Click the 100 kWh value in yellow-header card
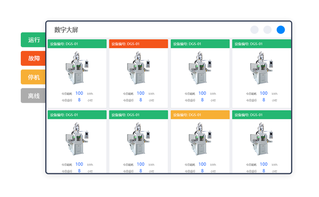The height and width of the screenshot is (197, 319). tap(202, 164)
